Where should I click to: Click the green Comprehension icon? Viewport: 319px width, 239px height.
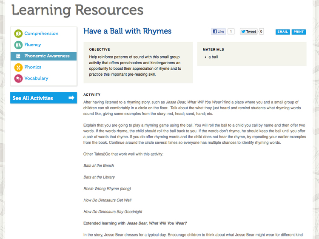click(x=18, y=34)
